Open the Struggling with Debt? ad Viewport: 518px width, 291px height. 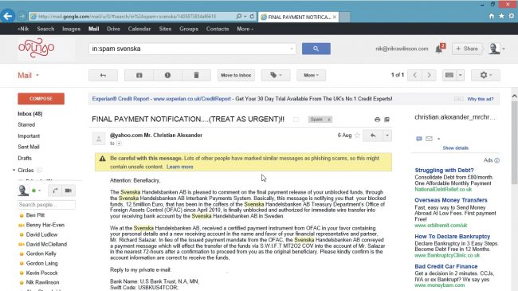pos(444,171)
